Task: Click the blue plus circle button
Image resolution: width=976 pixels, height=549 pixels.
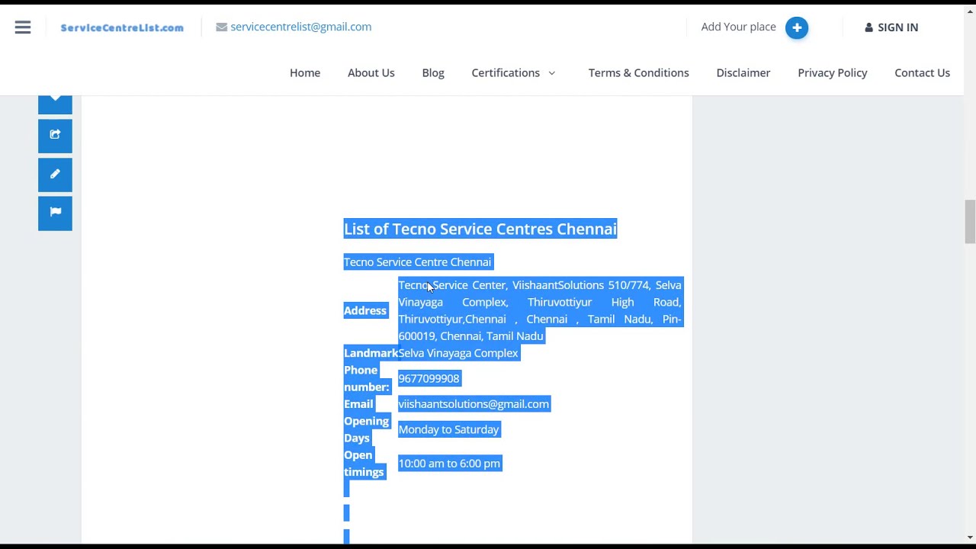Action: [797, 27]
